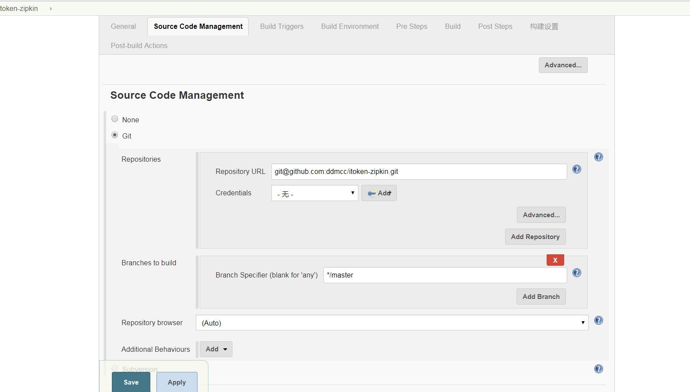Open the Pre Steps tab
The height and width of the screenshot is (392, 690).
(412, 26)
